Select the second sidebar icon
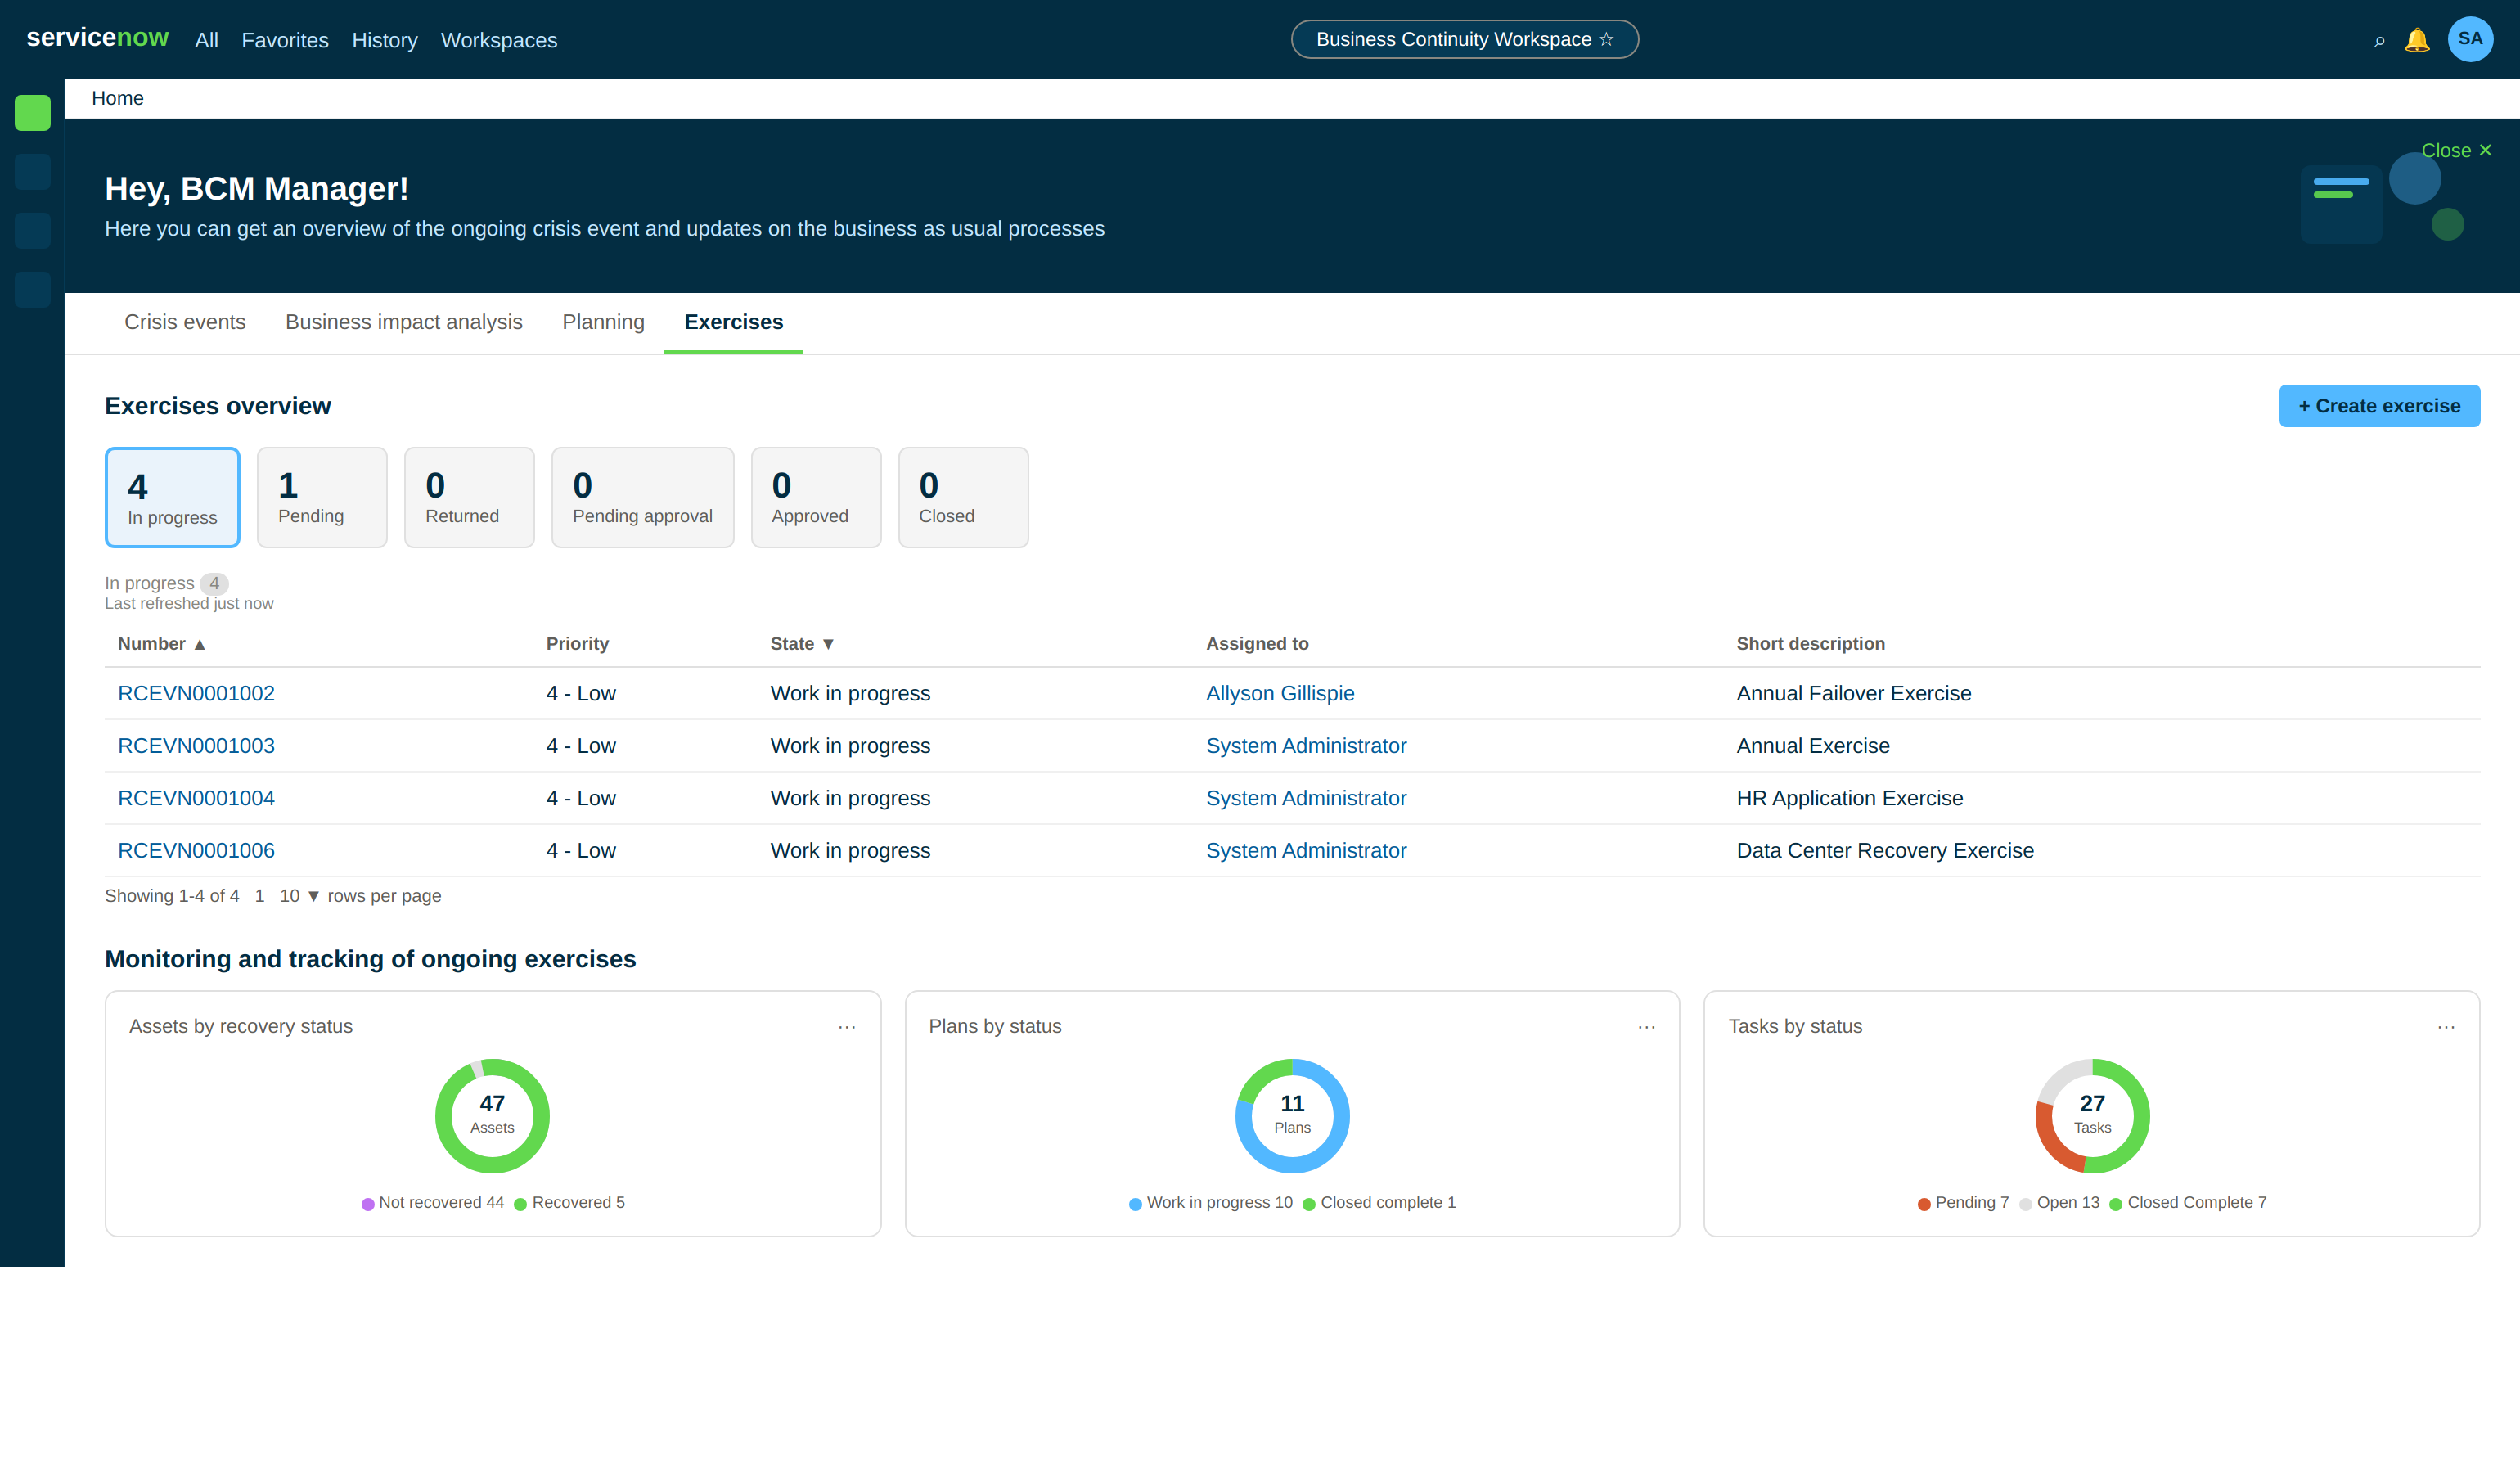This screenshot has width=2520, height=1473. tap(33, 172)
